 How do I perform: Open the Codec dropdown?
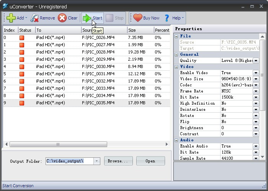(256, 85)
